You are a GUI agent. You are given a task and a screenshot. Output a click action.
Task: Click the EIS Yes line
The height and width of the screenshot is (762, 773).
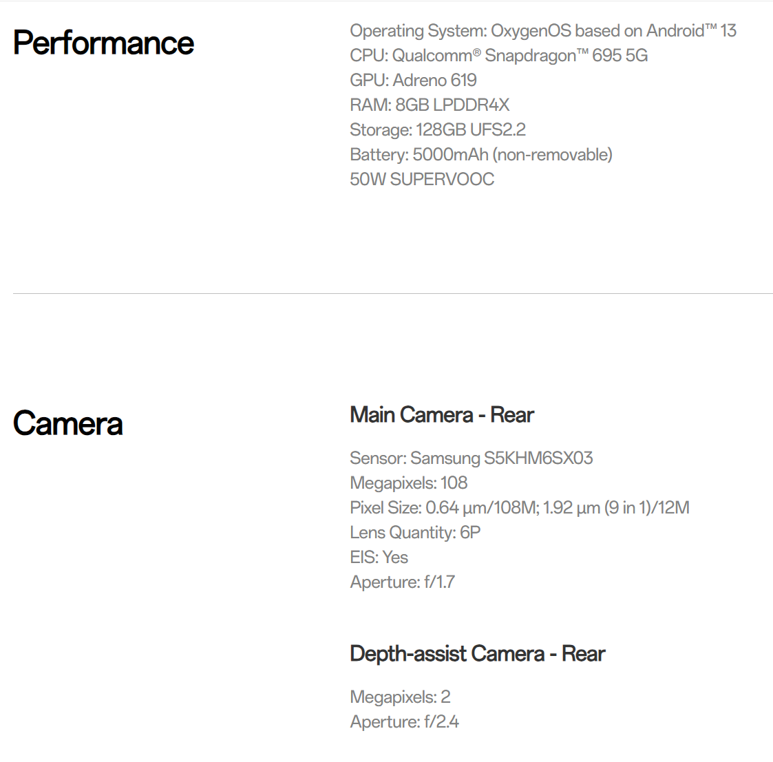click(x=379, y=557)
